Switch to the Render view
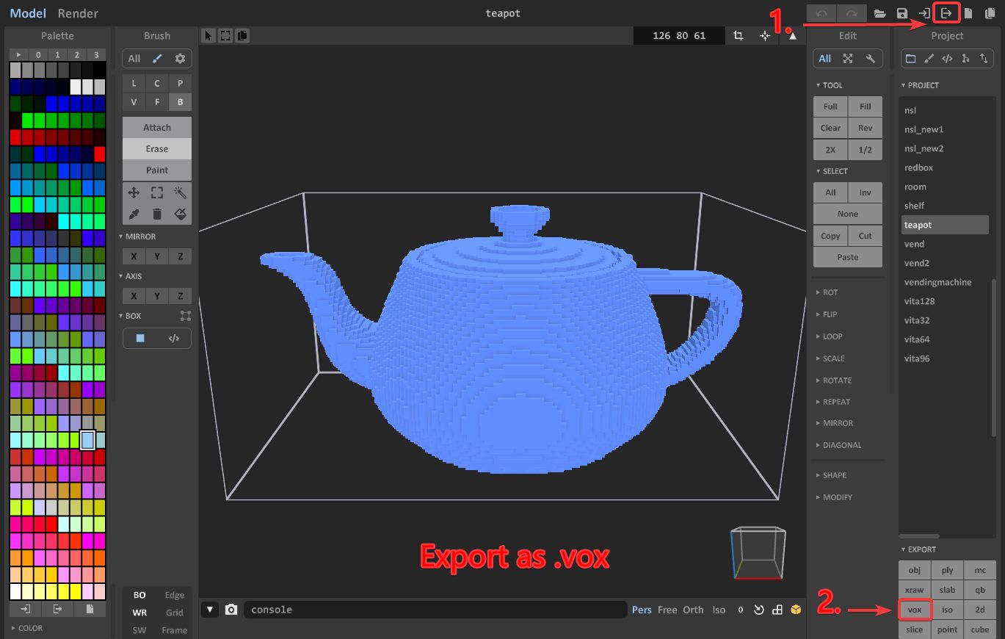This screenshot has width=1005, height=639. coord(78,12)
